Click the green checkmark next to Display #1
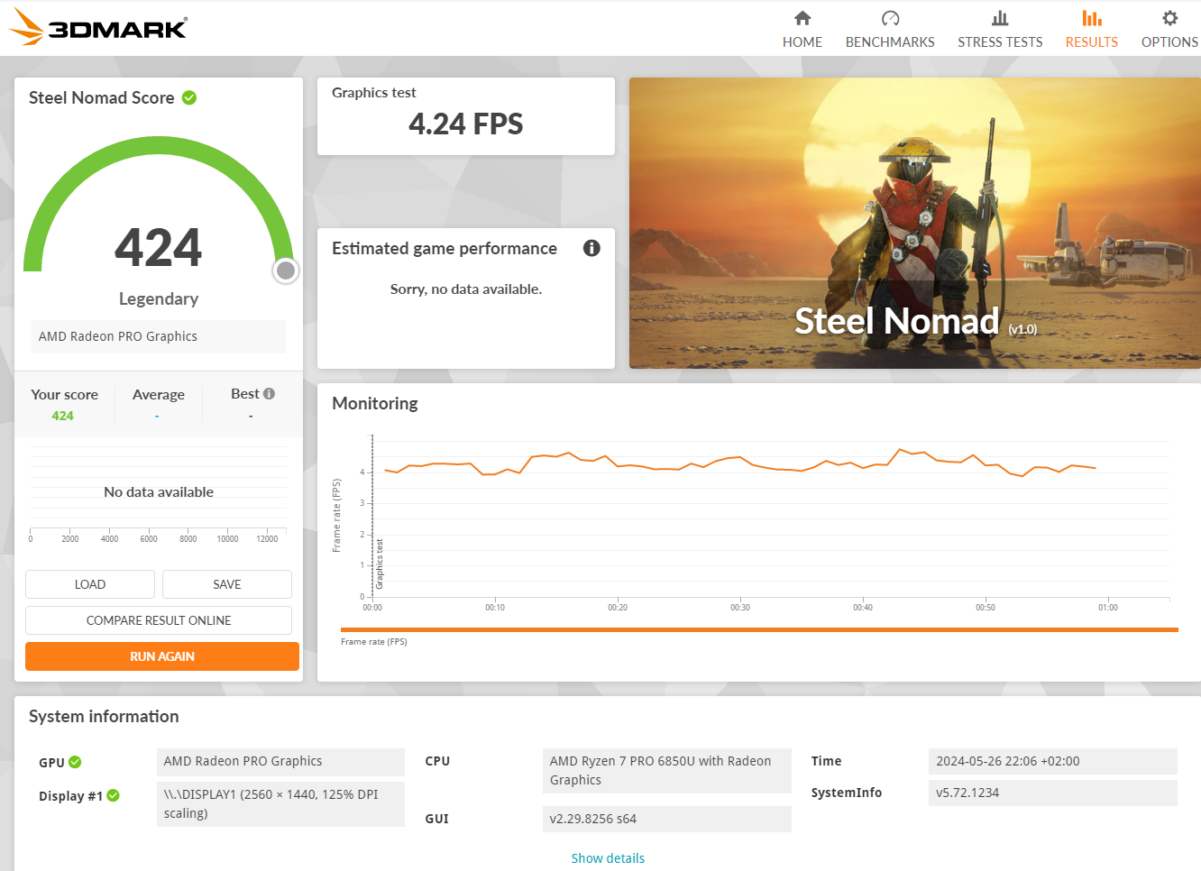Viewport: 1201px width, 871px height. coord(114,795)
